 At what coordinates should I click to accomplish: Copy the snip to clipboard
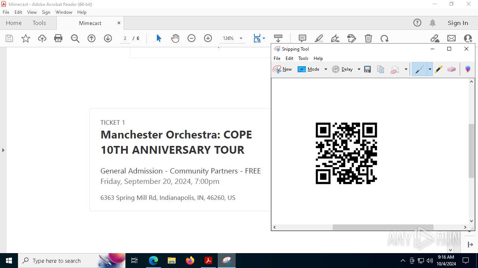(381, 69)
